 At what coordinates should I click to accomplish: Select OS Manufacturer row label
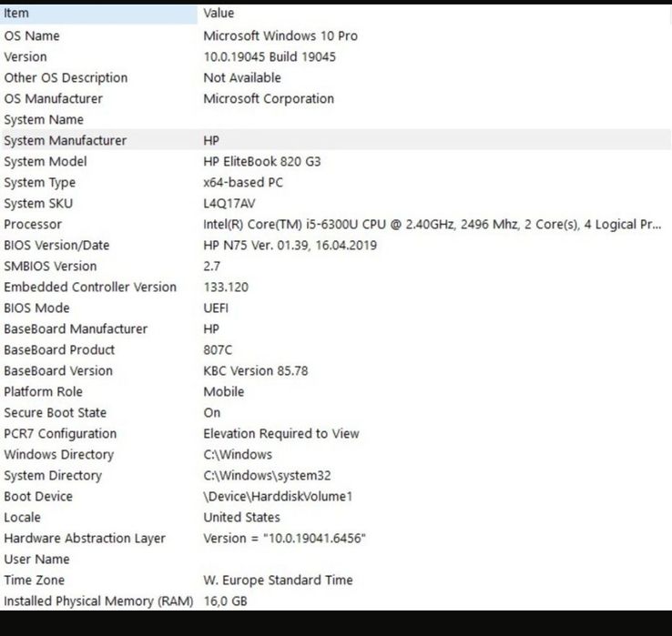[x=53, y=99]
